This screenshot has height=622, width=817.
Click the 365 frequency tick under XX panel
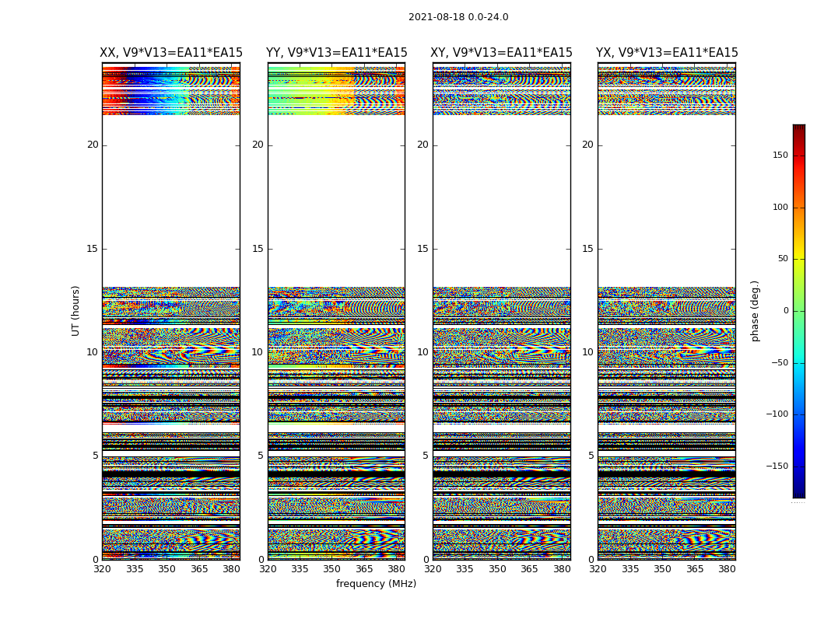(199, 569)
